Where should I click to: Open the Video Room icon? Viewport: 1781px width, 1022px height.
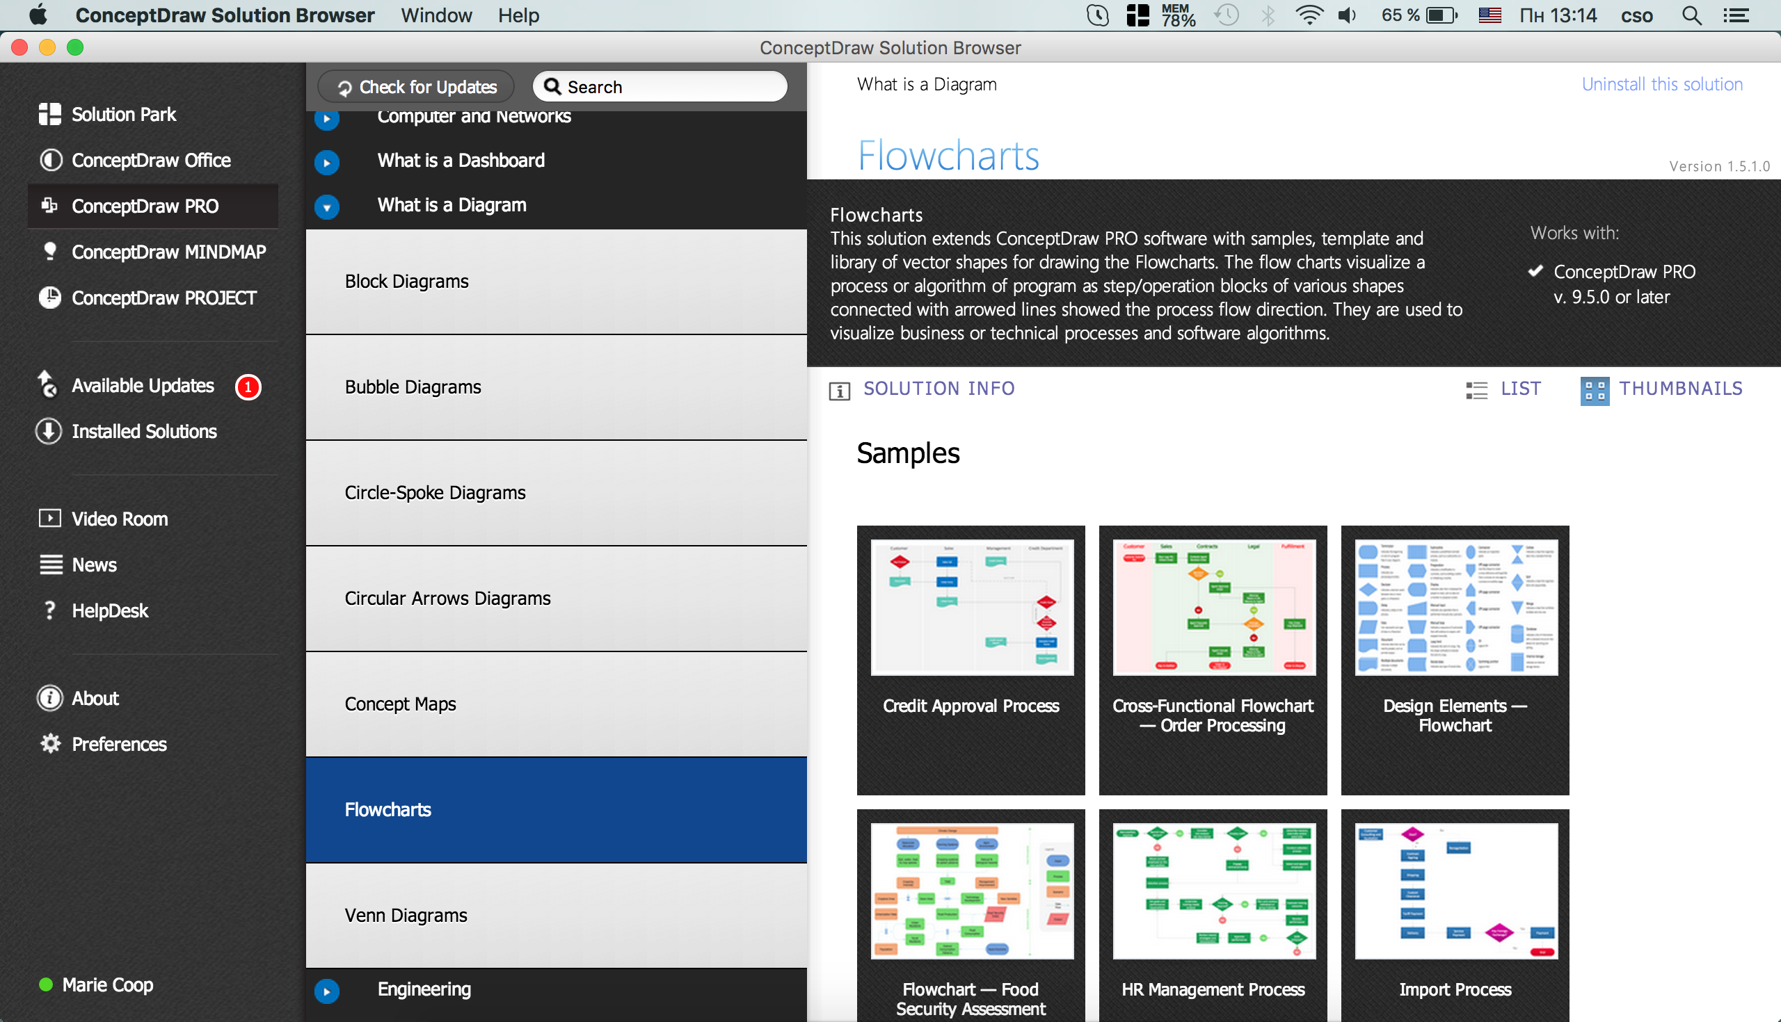[50, 519]
